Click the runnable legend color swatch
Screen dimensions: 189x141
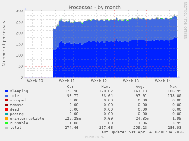coord(6,123)
